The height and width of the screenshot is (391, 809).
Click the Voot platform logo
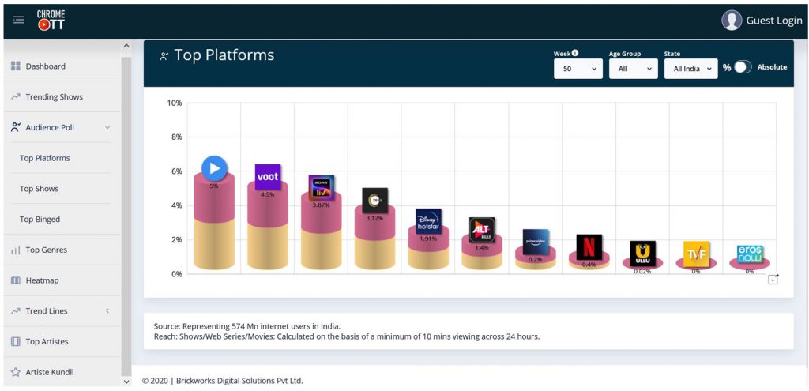click(x=268, y=177)
